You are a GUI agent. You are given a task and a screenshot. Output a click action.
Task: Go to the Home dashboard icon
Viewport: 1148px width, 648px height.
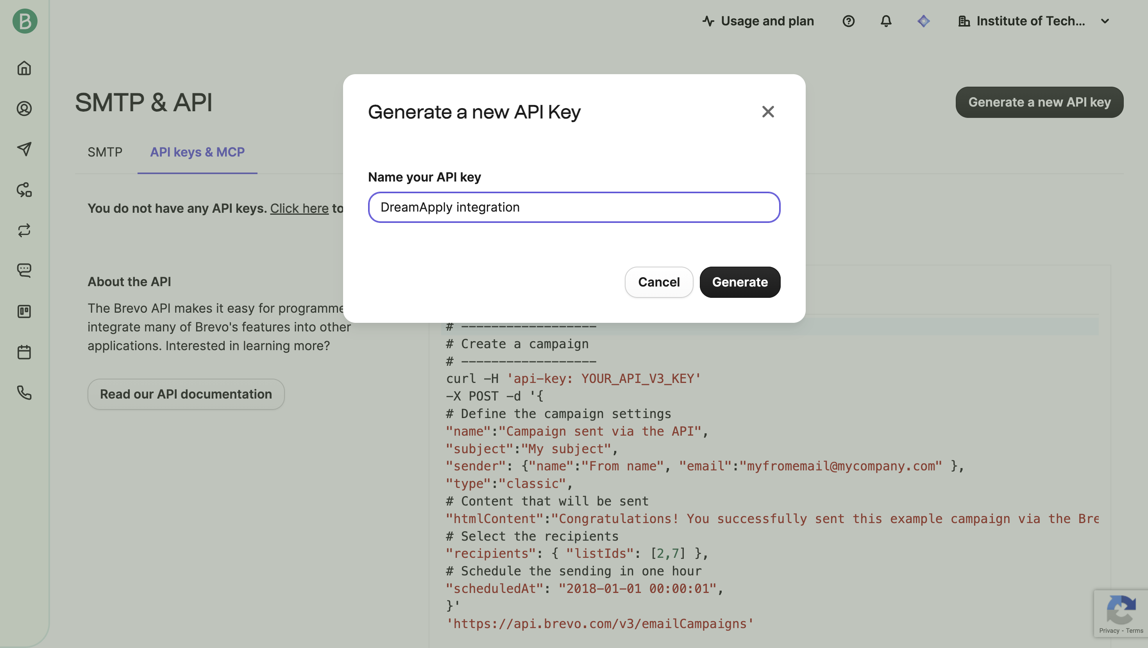pyautogui.click(x=24, y=68)
